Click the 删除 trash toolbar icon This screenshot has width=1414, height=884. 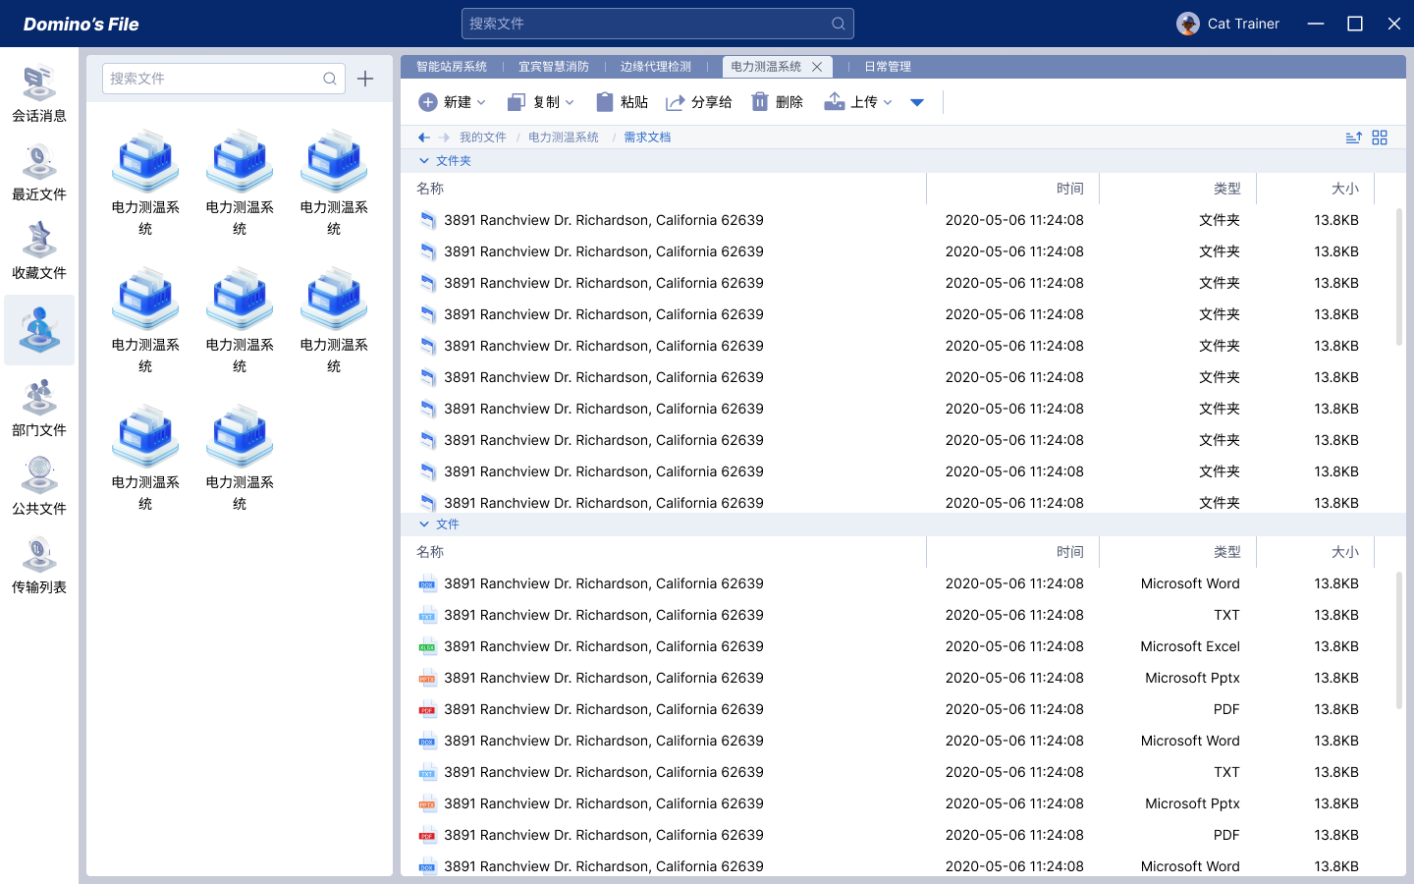point(760,102)
